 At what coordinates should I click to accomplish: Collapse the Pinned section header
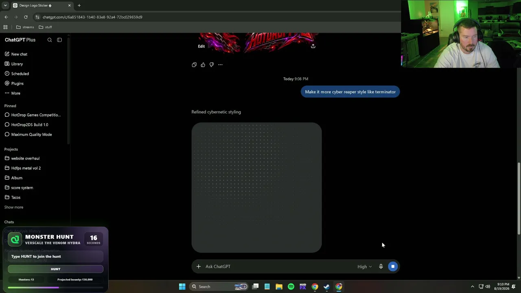pyautogui.click(x=10, y=106)
